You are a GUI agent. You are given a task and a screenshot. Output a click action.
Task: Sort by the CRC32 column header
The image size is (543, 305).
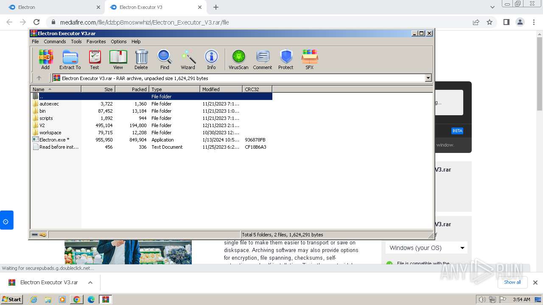click(257, 89)
